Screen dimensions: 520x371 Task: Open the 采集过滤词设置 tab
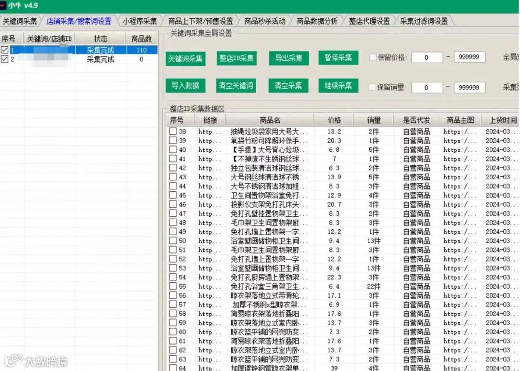[424, 21]
